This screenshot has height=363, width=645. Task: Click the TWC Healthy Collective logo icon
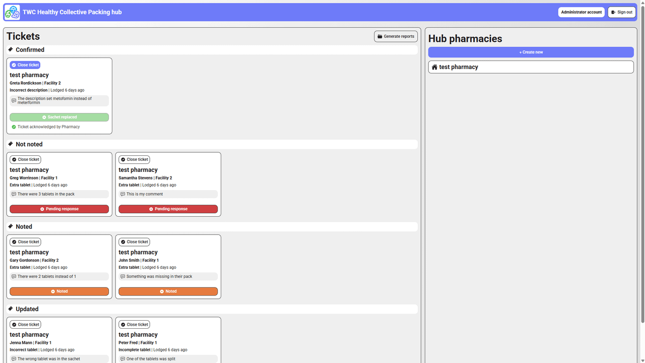[x=12, y=12]
